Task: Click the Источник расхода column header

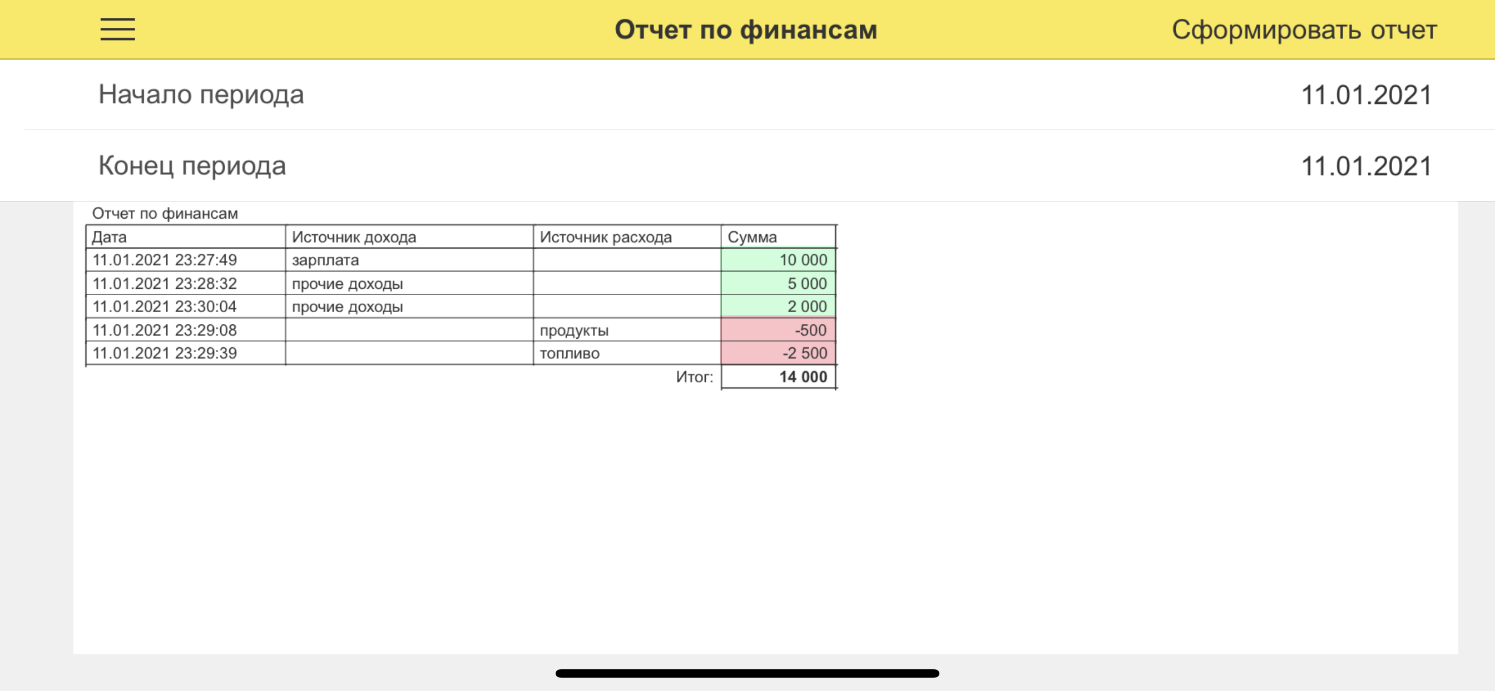Action: pyautogui.click(x=627, y=237)
